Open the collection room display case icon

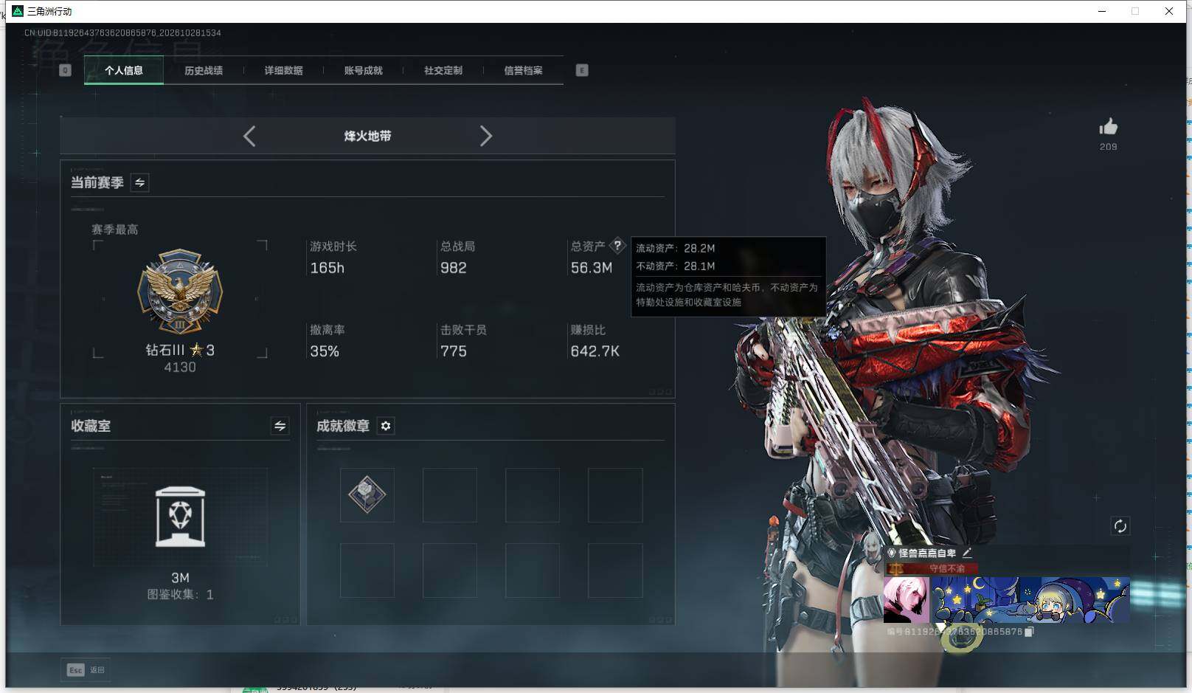pyautogui.click(x=180, y=517)
